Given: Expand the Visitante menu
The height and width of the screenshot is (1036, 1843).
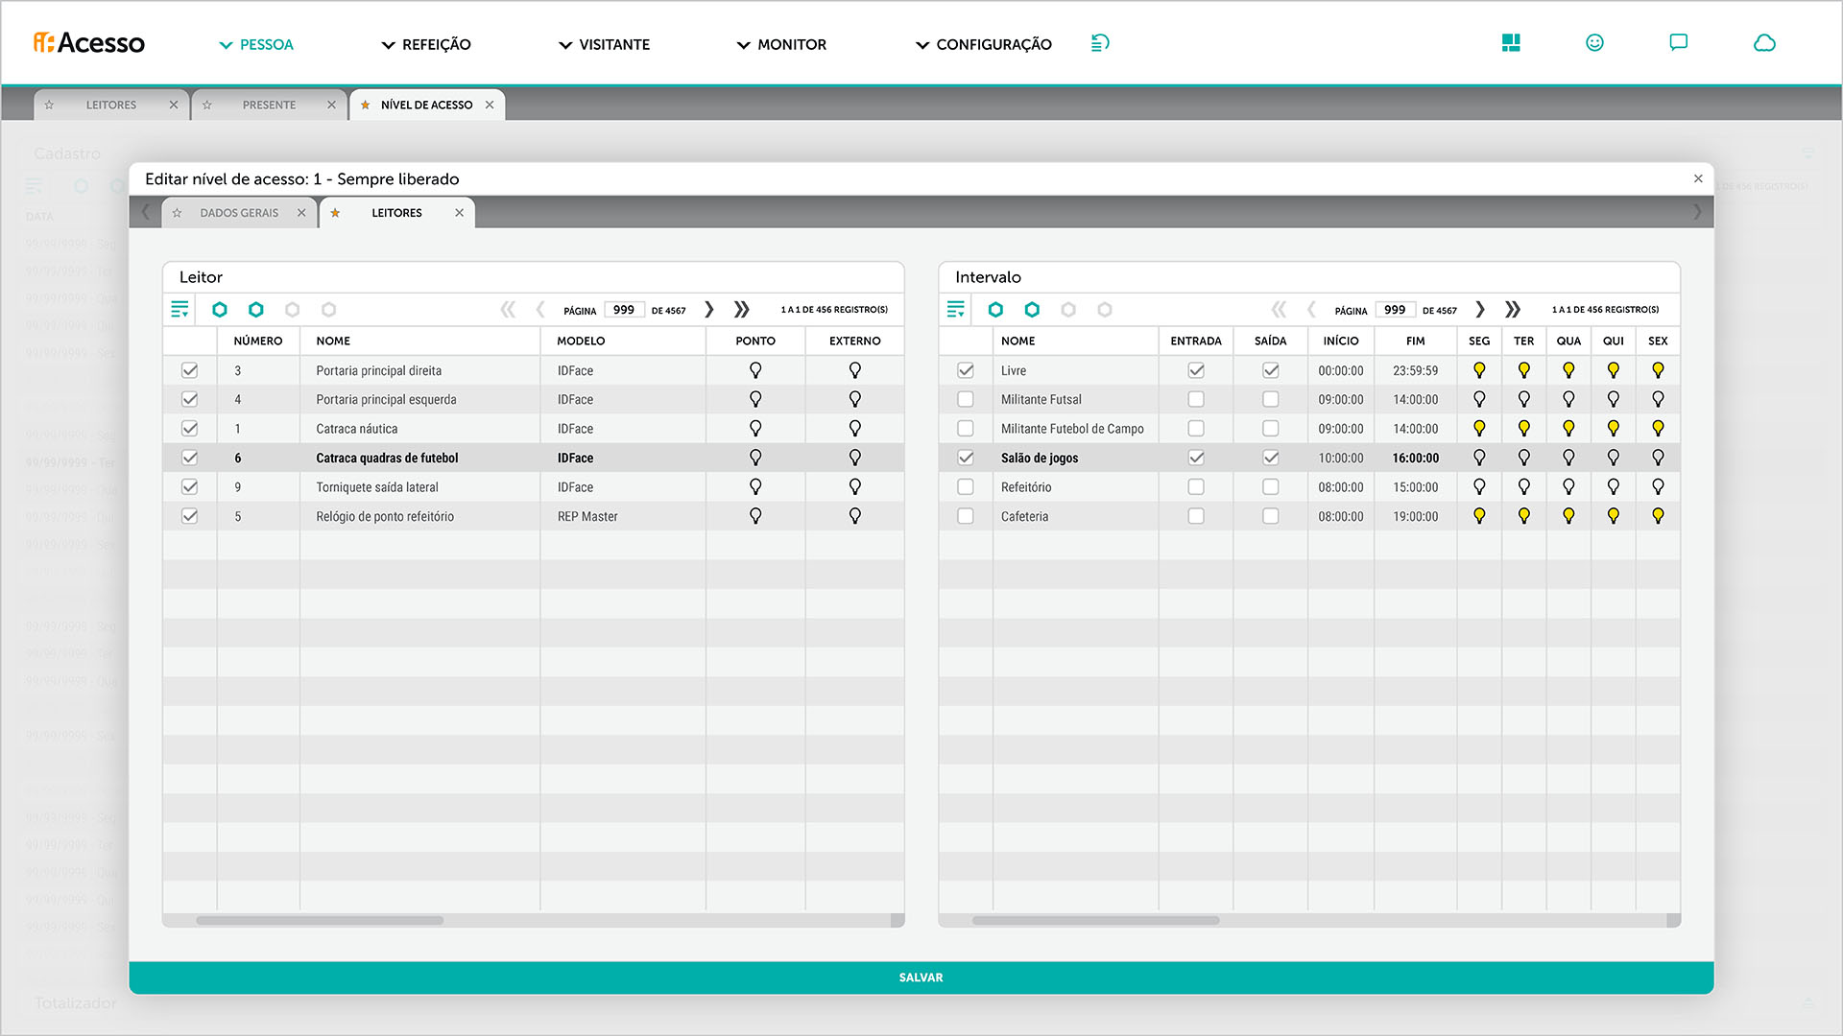Looking at the screenshot, I should [605, 44].
